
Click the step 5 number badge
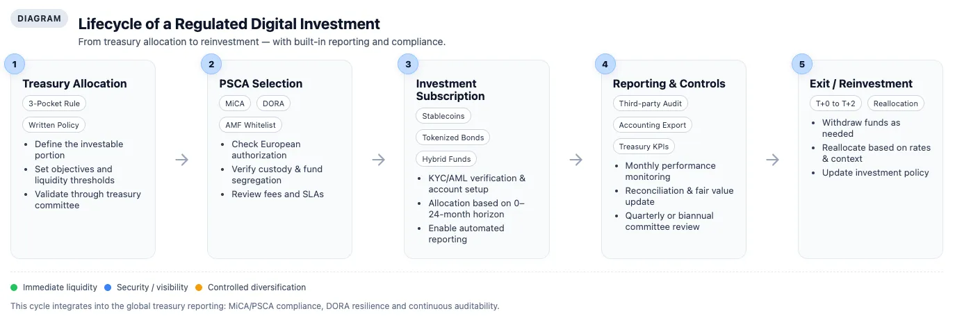point(802,65)
